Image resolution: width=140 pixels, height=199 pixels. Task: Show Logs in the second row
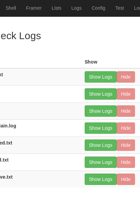(101, 94)
